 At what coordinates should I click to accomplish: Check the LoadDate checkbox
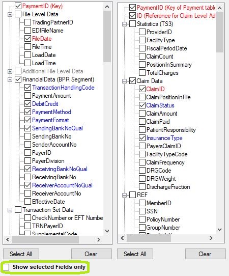[x=27, y=55]
